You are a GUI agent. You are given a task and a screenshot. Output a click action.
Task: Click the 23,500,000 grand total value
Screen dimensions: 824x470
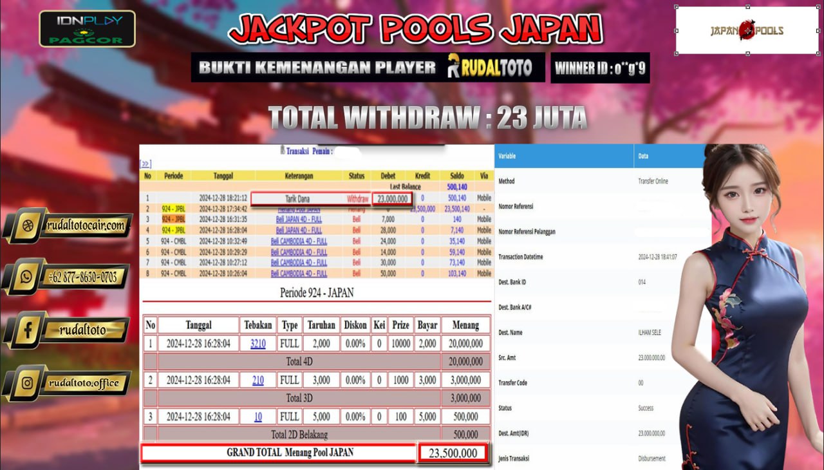453,453
